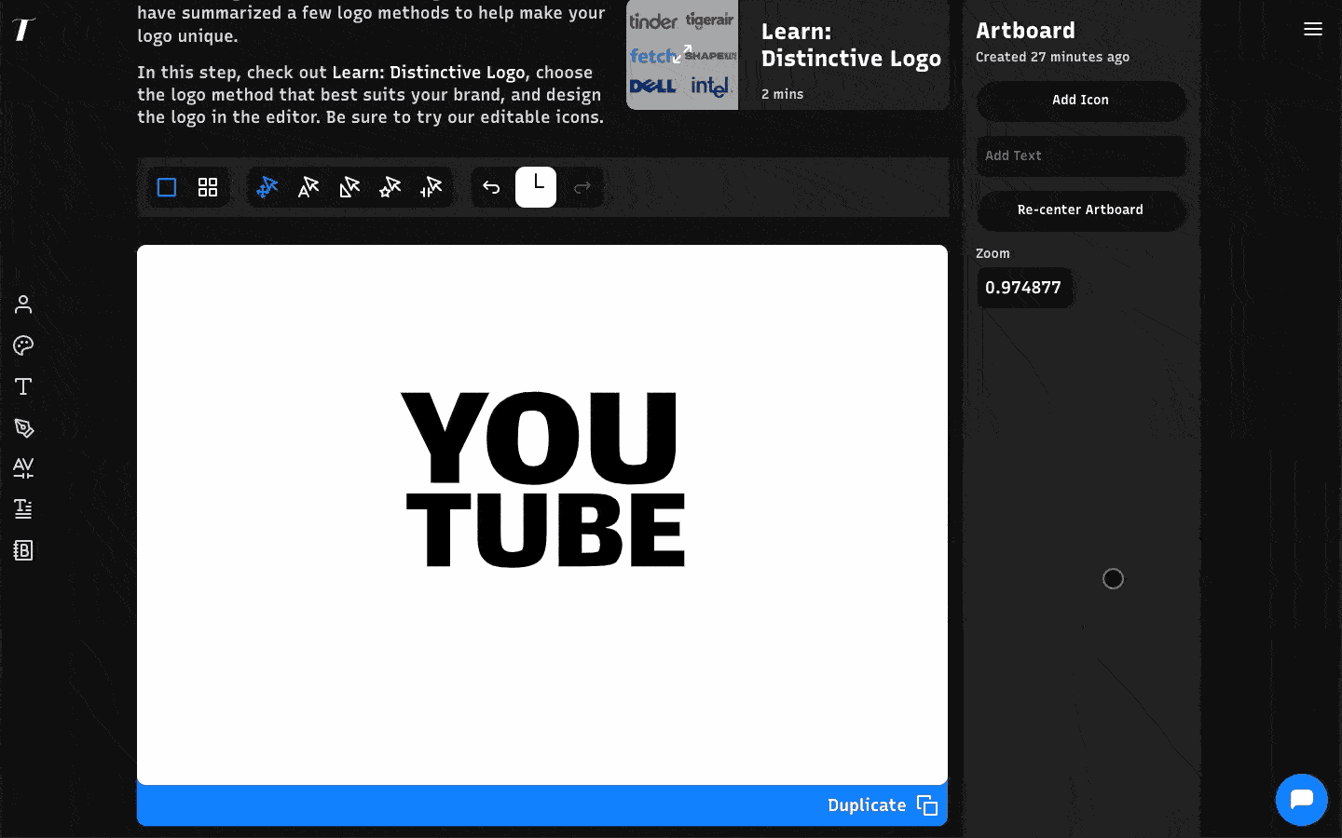
Task: Open the Learn: Distinctive Logo video thumbnail
Action: (x=682, y=55)
